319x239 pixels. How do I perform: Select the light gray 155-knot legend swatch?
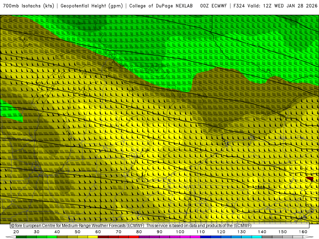[297, 237]
